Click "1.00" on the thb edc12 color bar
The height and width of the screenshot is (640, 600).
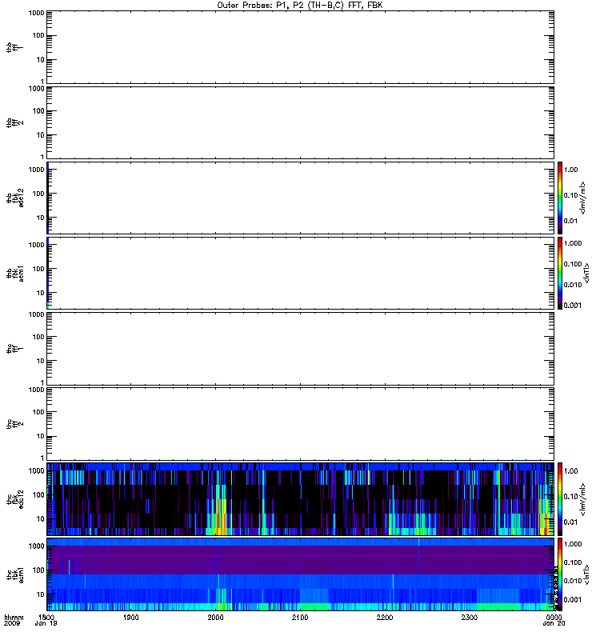click(570, 170)
